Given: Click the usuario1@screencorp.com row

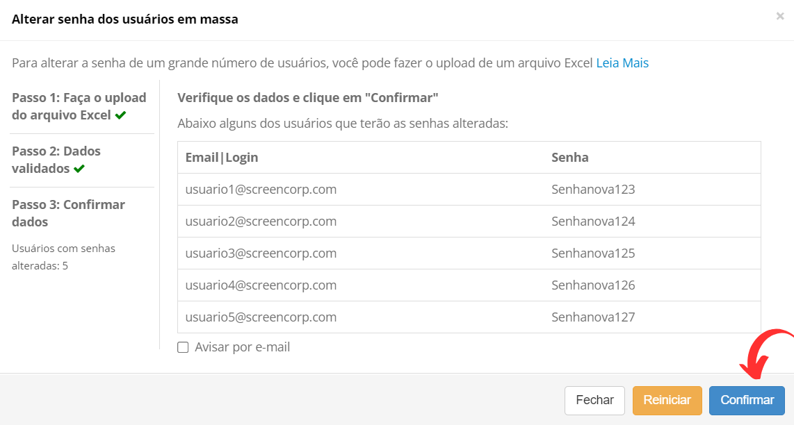Looking at the screenshot, I should click(469, 189).
